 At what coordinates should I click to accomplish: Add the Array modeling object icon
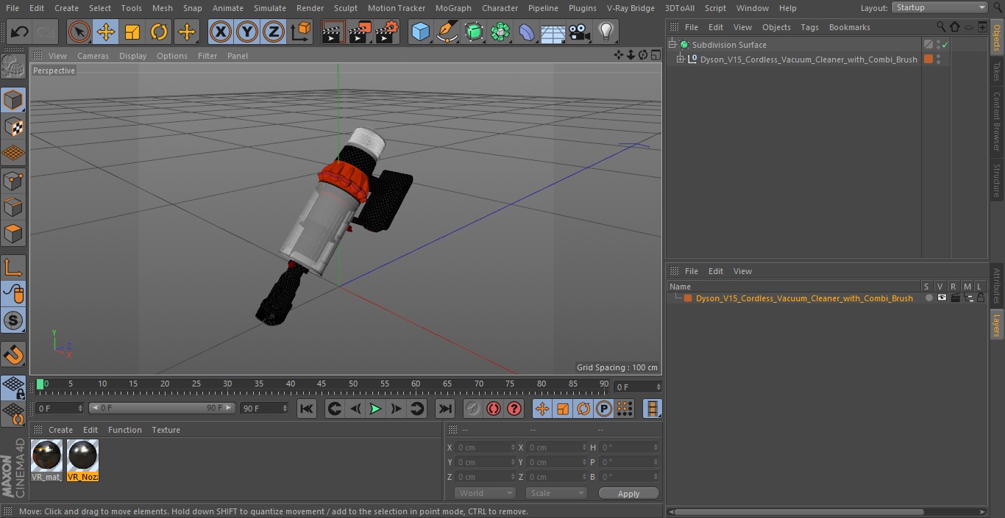pyautogui.click(x=500, y=32)
